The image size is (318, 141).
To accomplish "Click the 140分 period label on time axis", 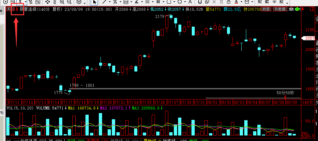I will click(x=307, y=102).
